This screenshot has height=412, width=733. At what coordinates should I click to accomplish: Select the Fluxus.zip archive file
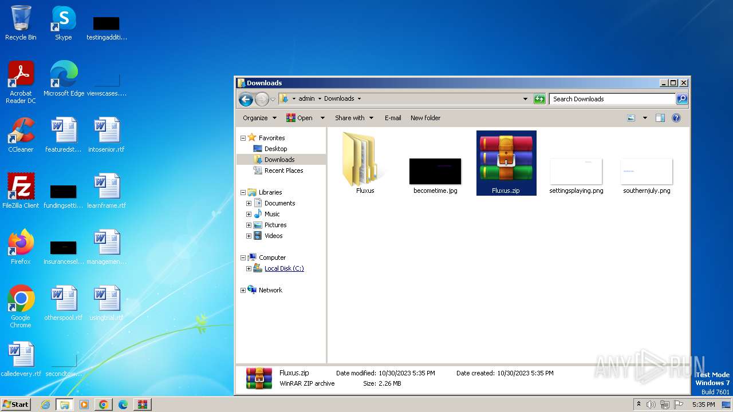coord(506,164)
